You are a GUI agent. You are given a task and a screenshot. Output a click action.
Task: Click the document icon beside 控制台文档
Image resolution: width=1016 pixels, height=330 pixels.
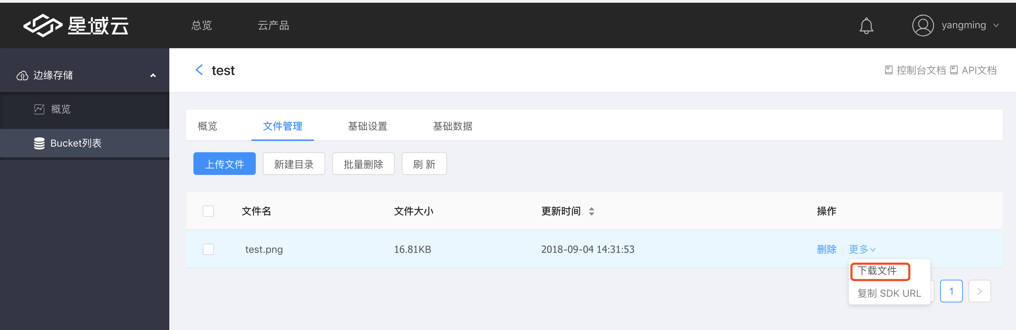(x=889, y=69)
